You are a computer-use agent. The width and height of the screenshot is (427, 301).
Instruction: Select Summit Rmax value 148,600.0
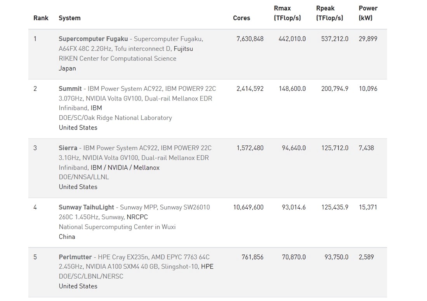(x=292, y=89)
